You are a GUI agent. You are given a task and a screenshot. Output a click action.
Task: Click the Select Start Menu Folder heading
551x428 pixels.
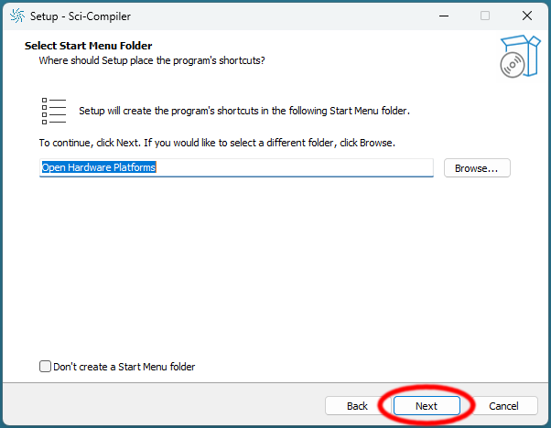(x=88, y=46)
